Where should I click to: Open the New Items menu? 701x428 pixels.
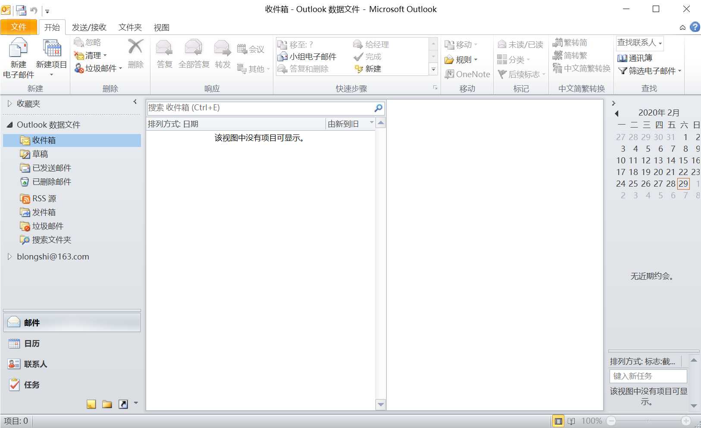pos(51,58)
